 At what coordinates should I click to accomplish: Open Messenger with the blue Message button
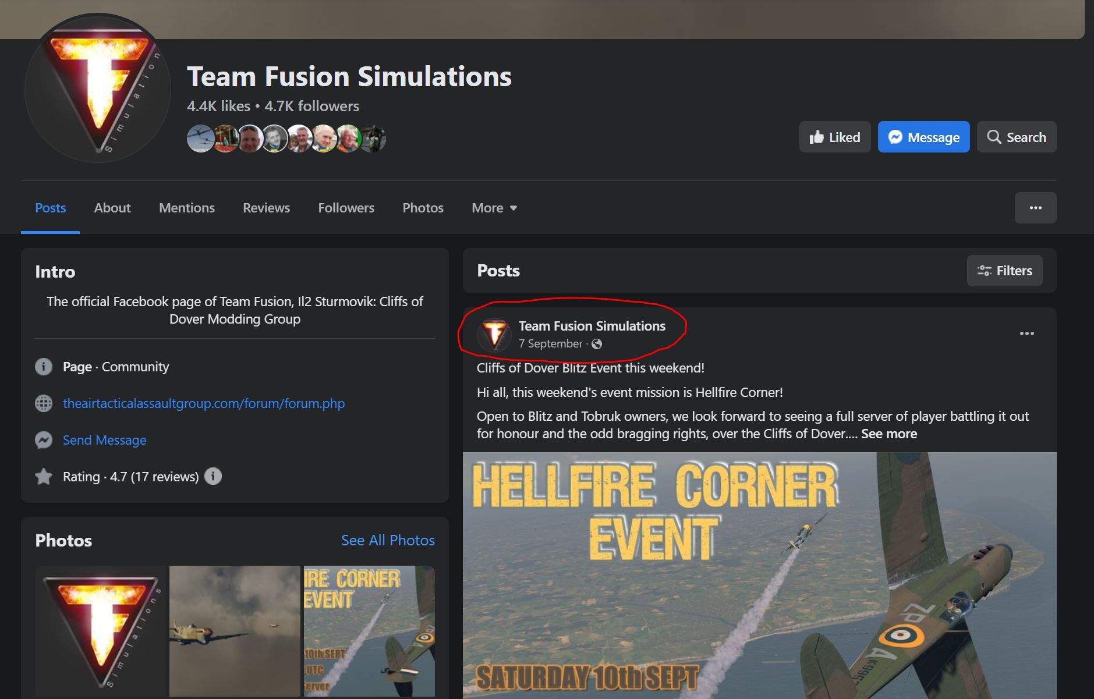pos(923,137)
